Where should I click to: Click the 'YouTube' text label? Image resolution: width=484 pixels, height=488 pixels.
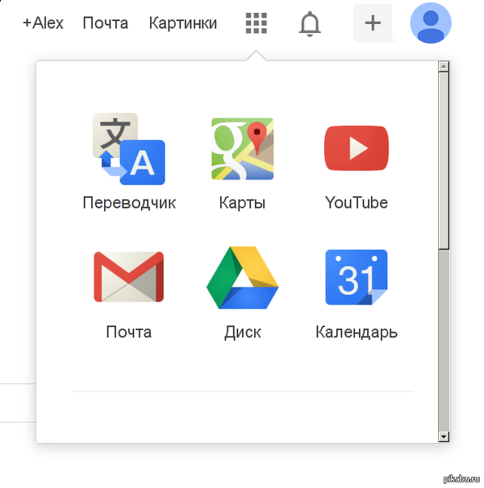click(357, 203)
